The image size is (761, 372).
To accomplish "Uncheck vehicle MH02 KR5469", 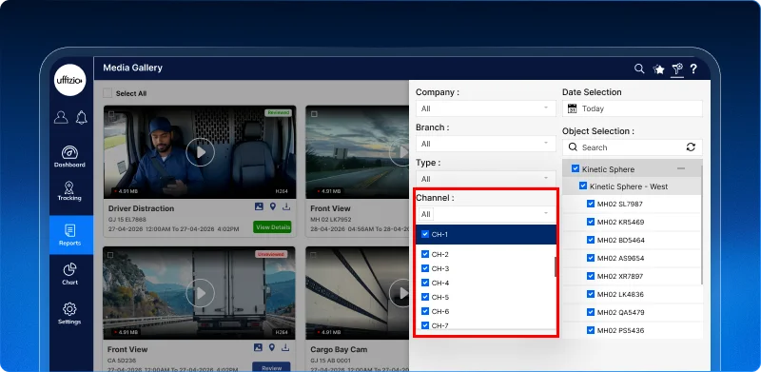I will 591,222.
